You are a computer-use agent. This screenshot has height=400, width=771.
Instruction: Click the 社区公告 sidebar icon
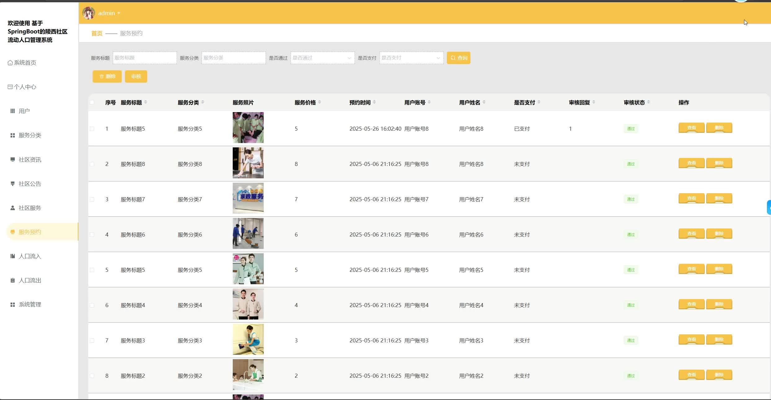pyautogui.click(x=13, y=184)
